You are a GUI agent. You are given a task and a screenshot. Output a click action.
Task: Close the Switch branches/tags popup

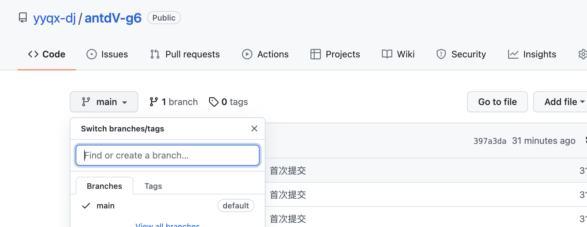pyautogui.click(x=254, y=129)
